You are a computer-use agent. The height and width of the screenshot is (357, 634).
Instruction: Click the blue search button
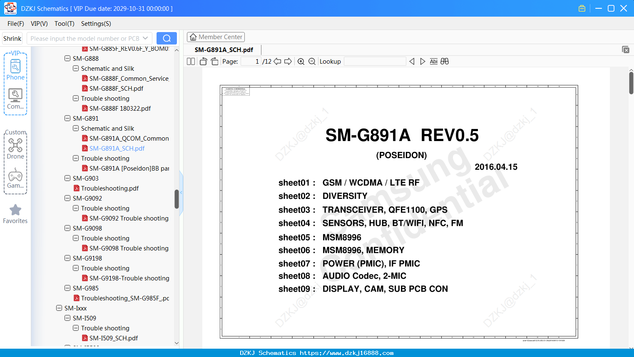(167, 38)
